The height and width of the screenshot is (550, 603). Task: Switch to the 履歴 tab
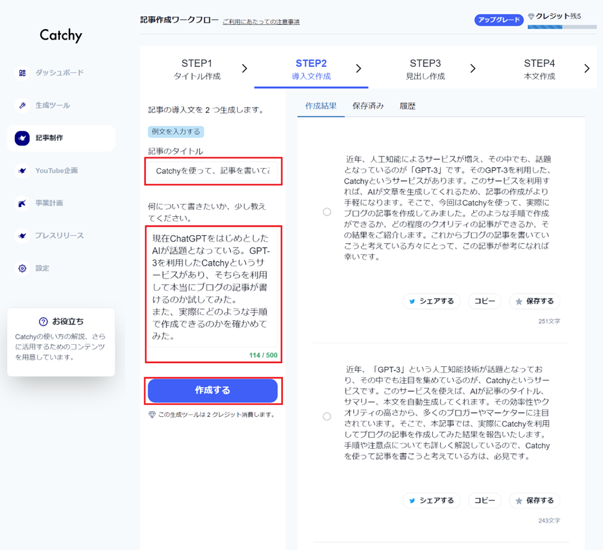(x=407, y=106)
